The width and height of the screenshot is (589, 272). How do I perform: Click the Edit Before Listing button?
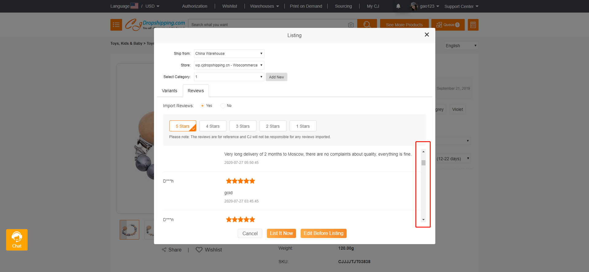coord(323,233)
